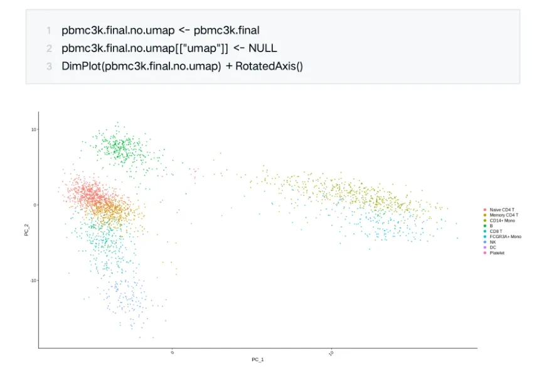
Task: Select the green B legend dot
Action: (x=485, y=226)
